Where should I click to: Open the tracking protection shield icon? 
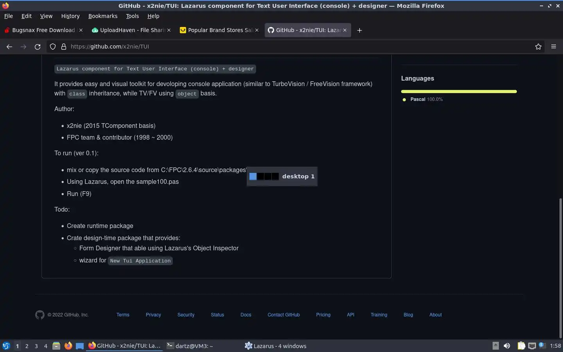[x=53, y=47]
